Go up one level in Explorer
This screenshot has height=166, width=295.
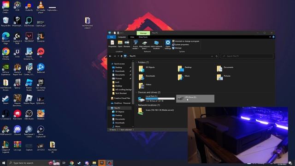[121, 56]
